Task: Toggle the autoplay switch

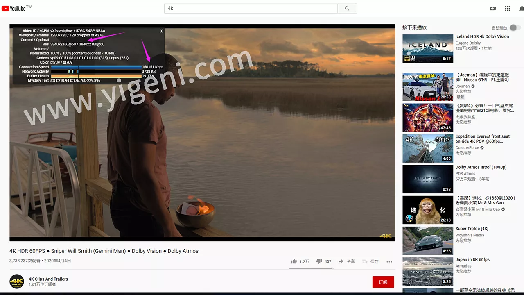Action: click(x=515, y=28)
